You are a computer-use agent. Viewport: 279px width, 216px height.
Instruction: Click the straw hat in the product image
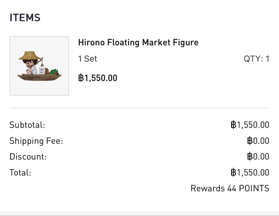29,55
